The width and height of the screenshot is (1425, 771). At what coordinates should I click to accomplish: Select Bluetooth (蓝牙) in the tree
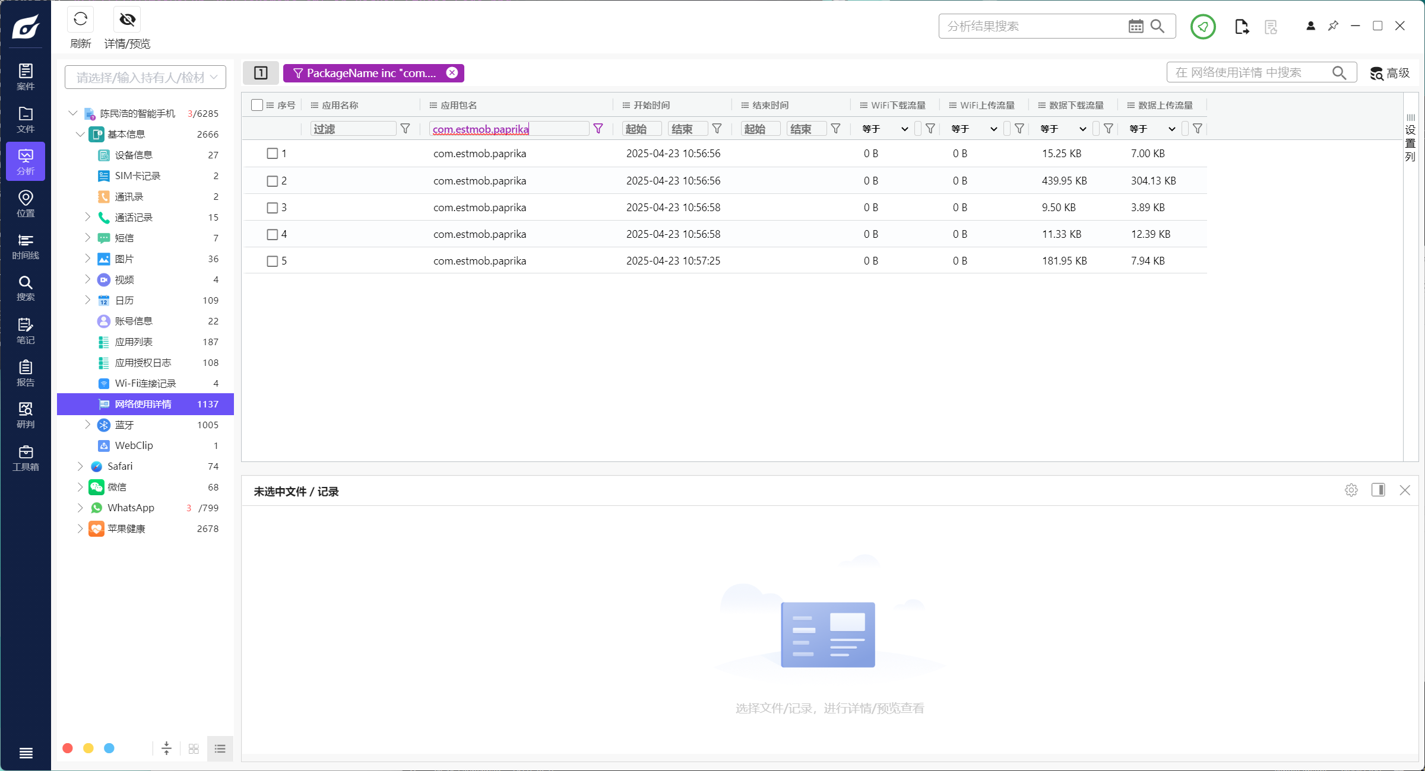click(125, 425)
